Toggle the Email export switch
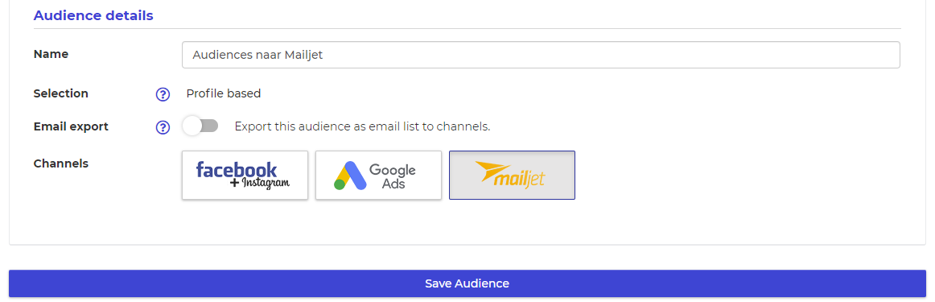Viewport: 935px width, 302px height. [200, 126]
